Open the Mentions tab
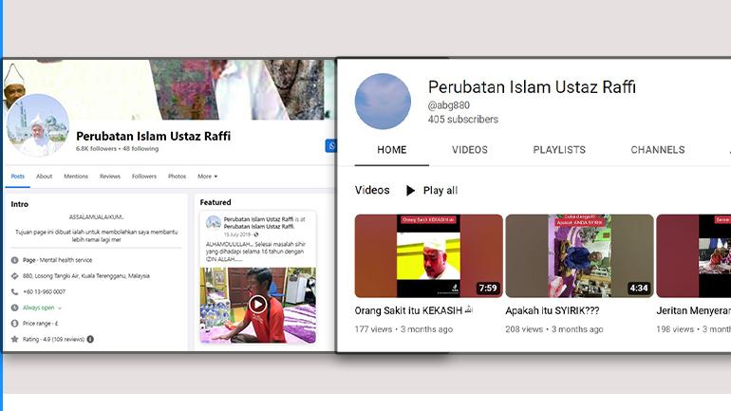The height and width of the screenshot is (411, 731). coord(76,177)
